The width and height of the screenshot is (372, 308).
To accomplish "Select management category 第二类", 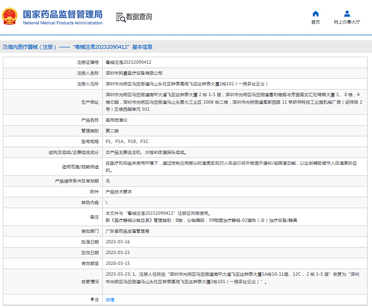I will (x=112, y=131).
